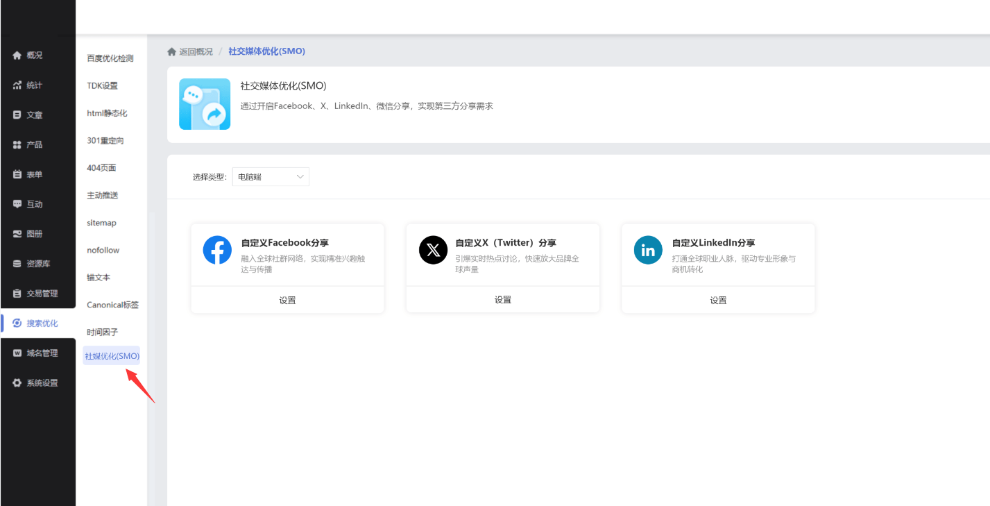Open 资源库 via its database icon
This screenshot has width=990, height=506.
pyautogui.click(x=17, y=264)
